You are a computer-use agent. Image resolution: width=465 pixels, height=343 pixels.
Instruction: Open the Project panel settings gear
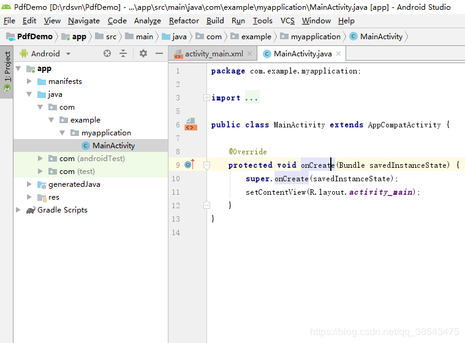point(143,53)
